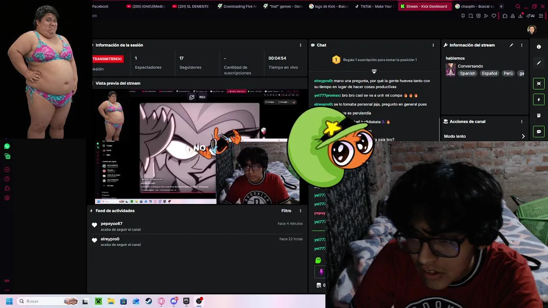Click the TRANSMITIENDO live status badge

107,59
